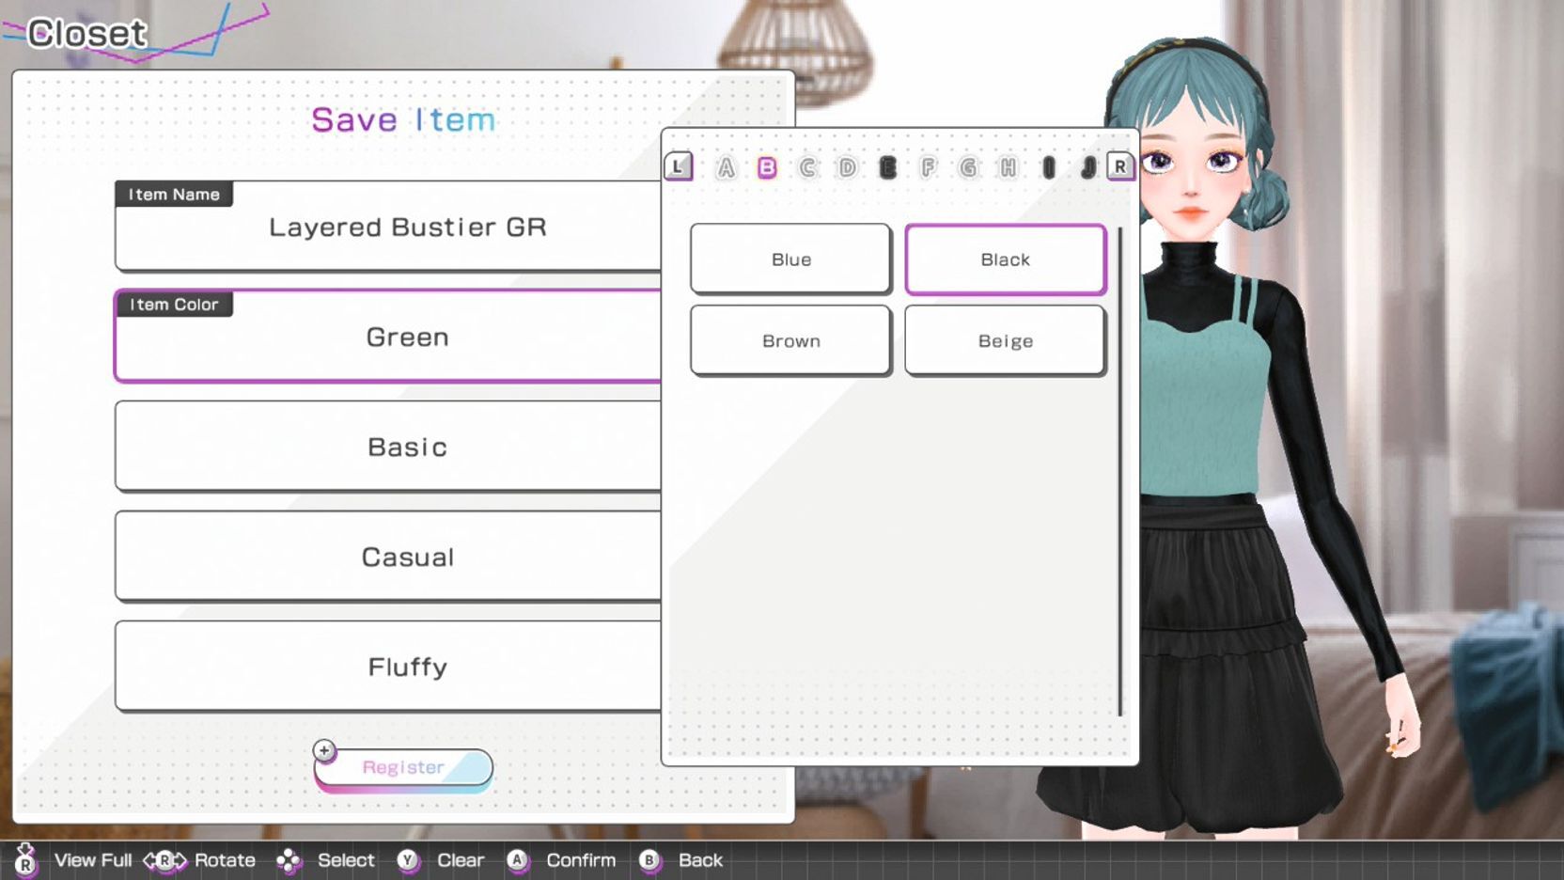1564x880 pixels.
Task: Click the Clear label in bottom bar
Action: 461,860
